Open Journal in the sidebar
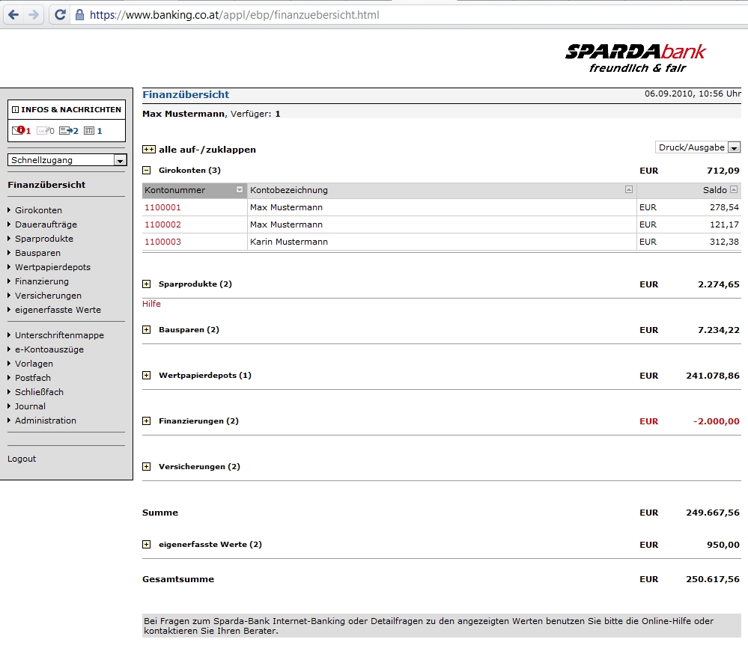748x648 pixels. [30, 406]
